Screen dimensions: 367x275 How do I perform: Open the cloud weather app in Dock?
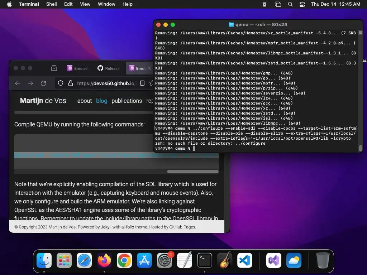coord(294,260)
